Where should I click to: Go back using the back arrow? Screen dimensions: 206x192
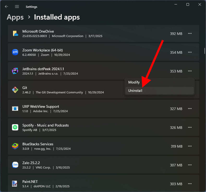coord(7,7)
